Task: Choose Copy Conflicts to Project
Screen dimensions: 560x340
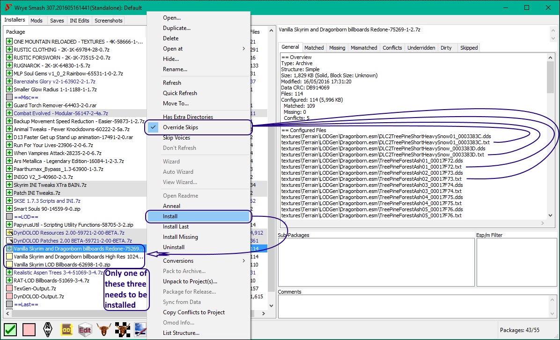Action: 198,312
